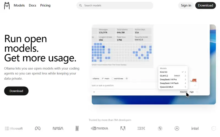Screen dimensions: 220x137
Task: Click the header Download button
Action: coord(205,5)
